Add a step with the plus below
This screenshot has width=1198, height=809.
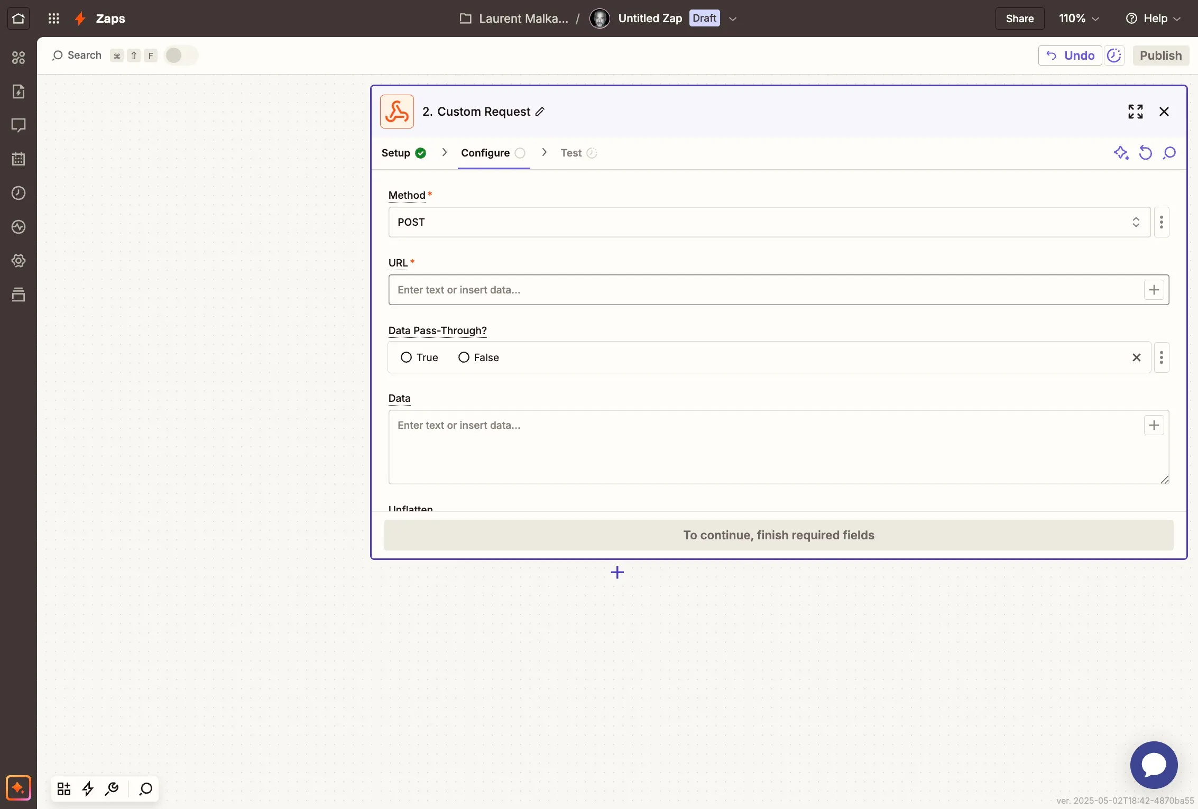(618, 572)
